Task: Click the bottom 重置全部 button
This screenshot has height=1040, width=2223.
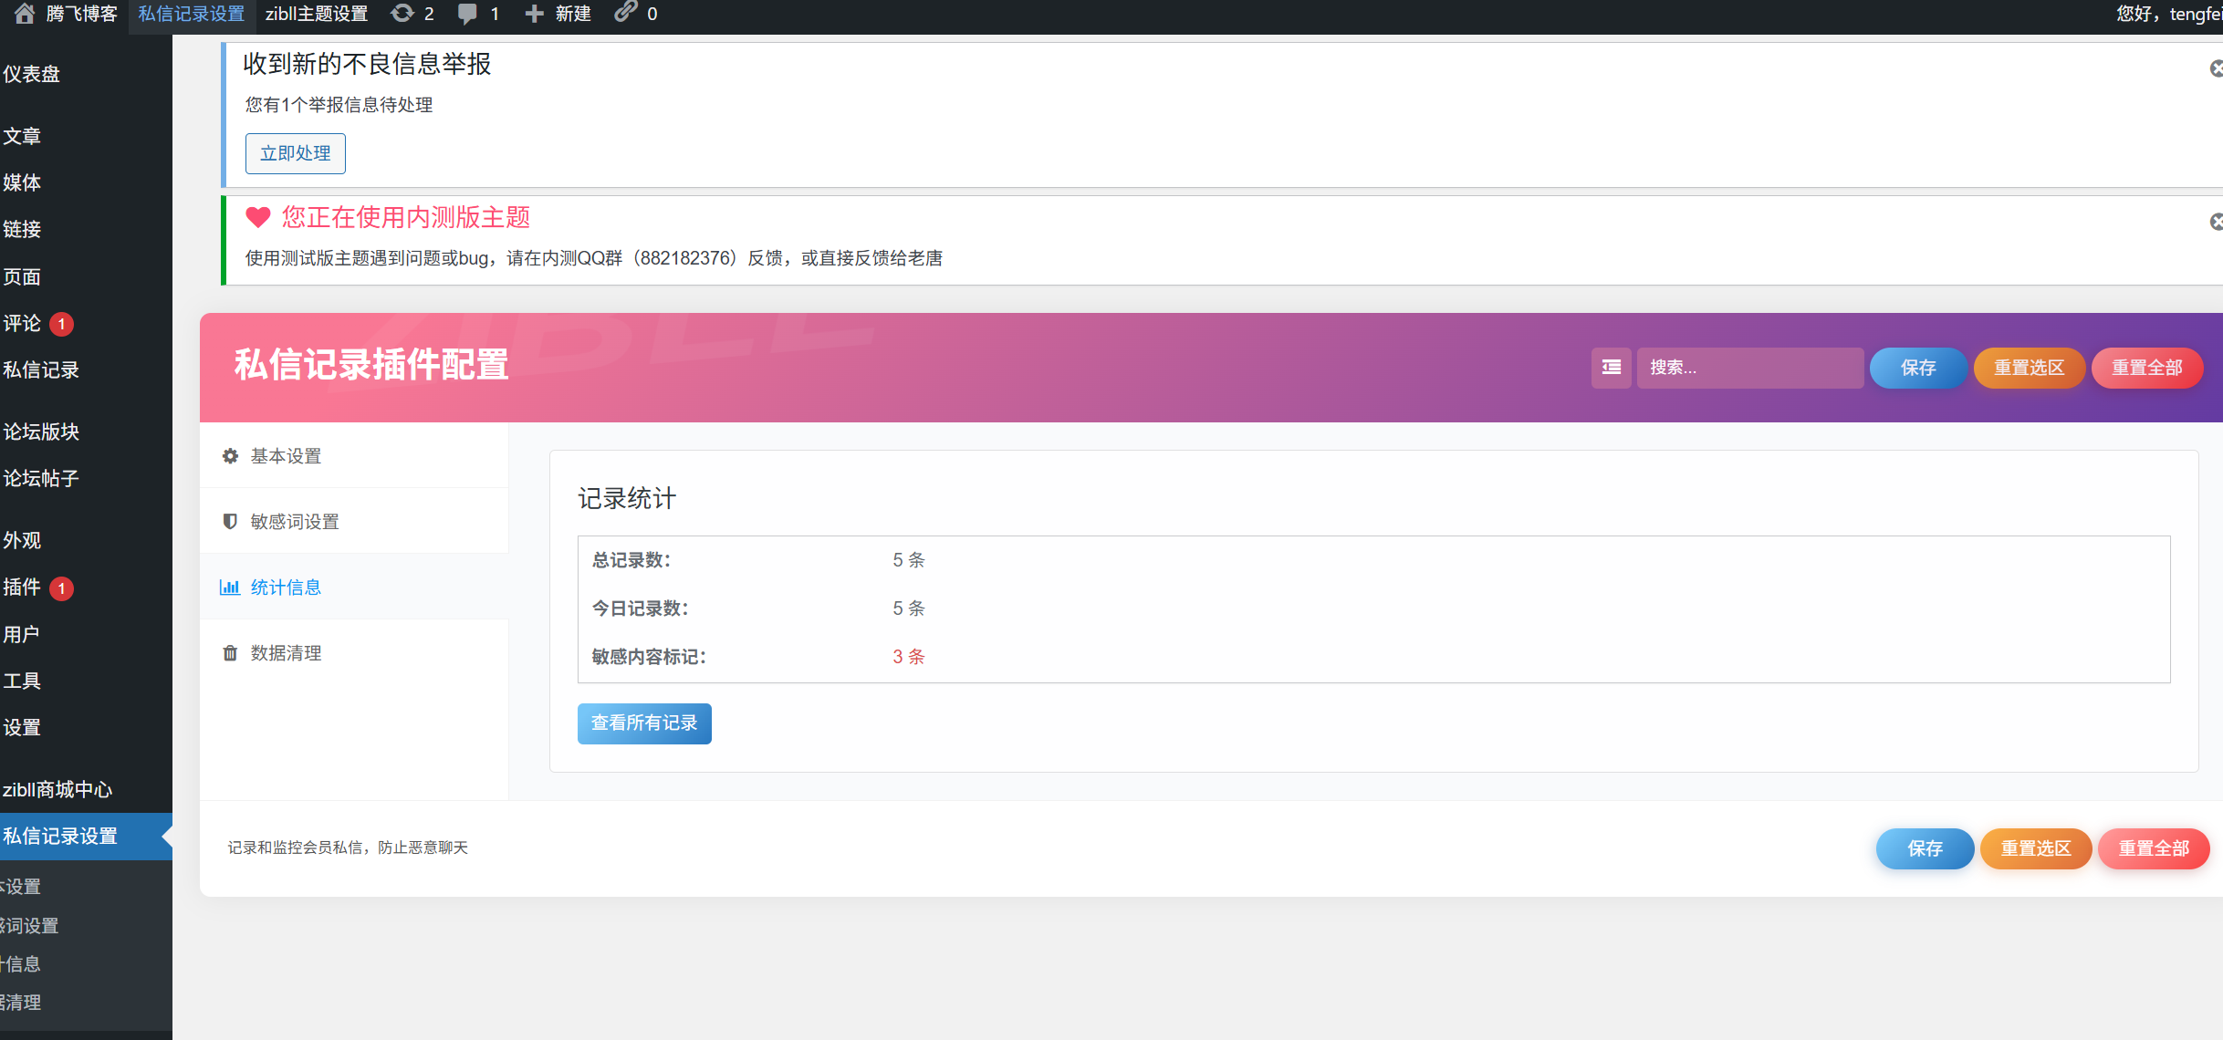Action: click(2153, 848)
